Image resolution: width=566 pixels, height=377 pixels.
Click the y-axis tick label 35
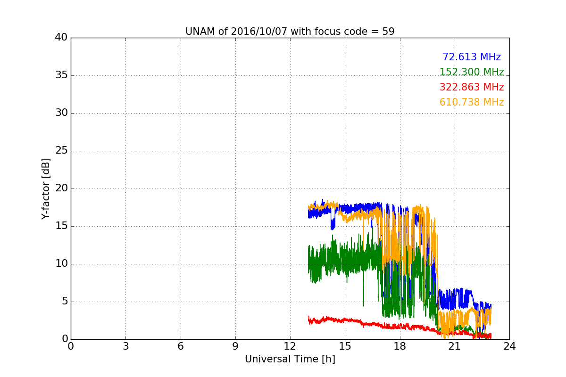(61, 75)
